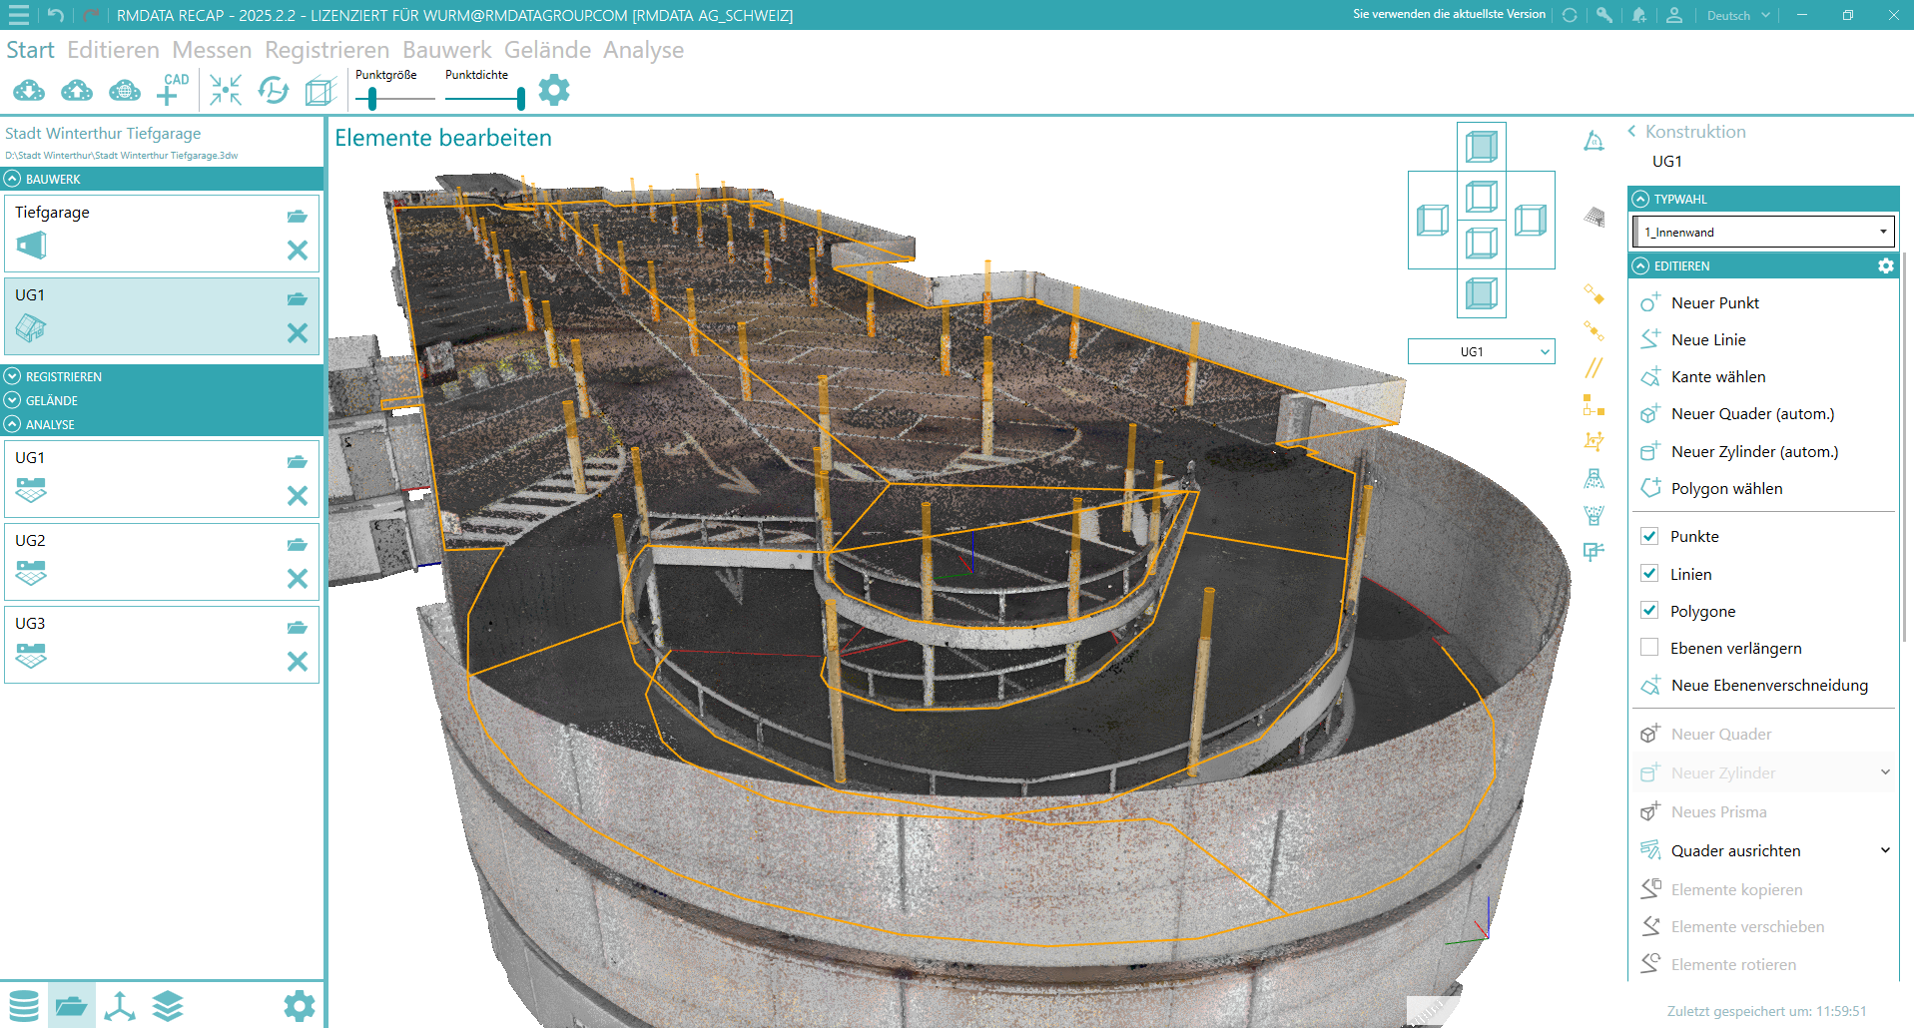Delete the UG2 analysis entry

pos(297,579)
